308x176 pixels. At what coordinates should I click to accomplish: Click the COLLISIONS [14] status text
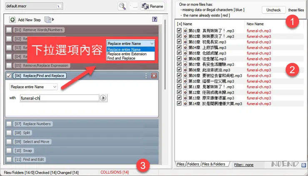(114, 172)
